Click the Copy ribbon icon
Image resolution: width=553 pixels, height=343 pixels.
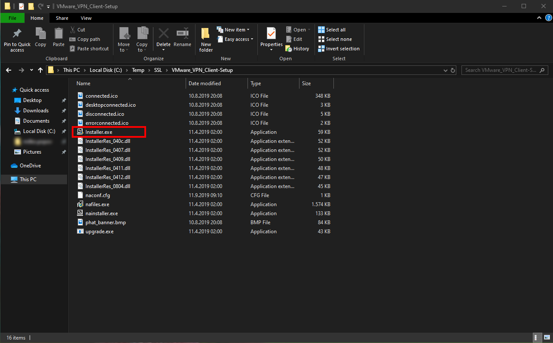[x=40, y=34]
